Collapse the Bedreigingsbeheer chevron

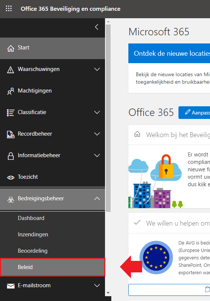pos(97,198)
